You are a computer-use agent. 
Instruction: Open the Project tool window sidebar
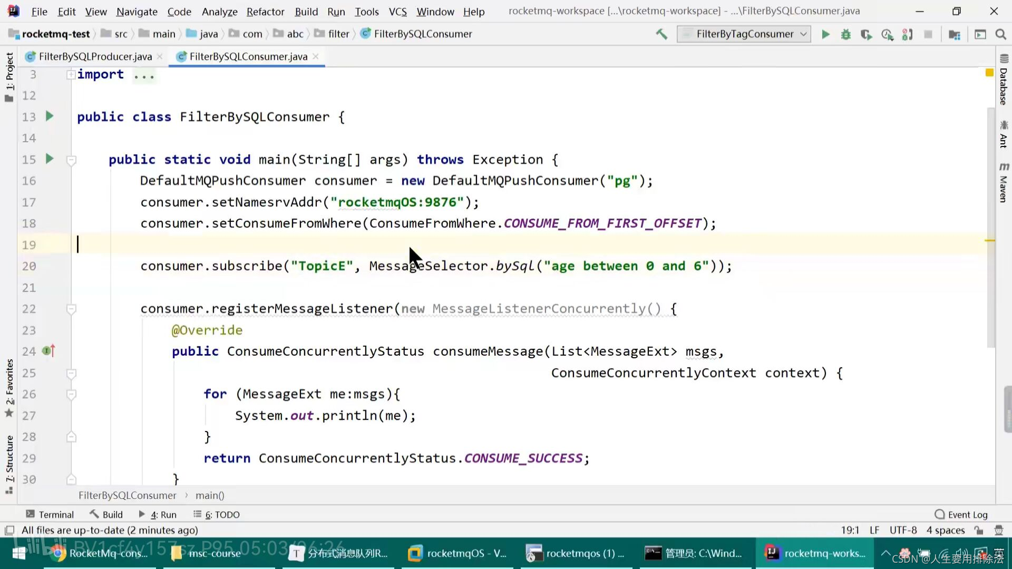pyautogui.click(x=9, y=77)
